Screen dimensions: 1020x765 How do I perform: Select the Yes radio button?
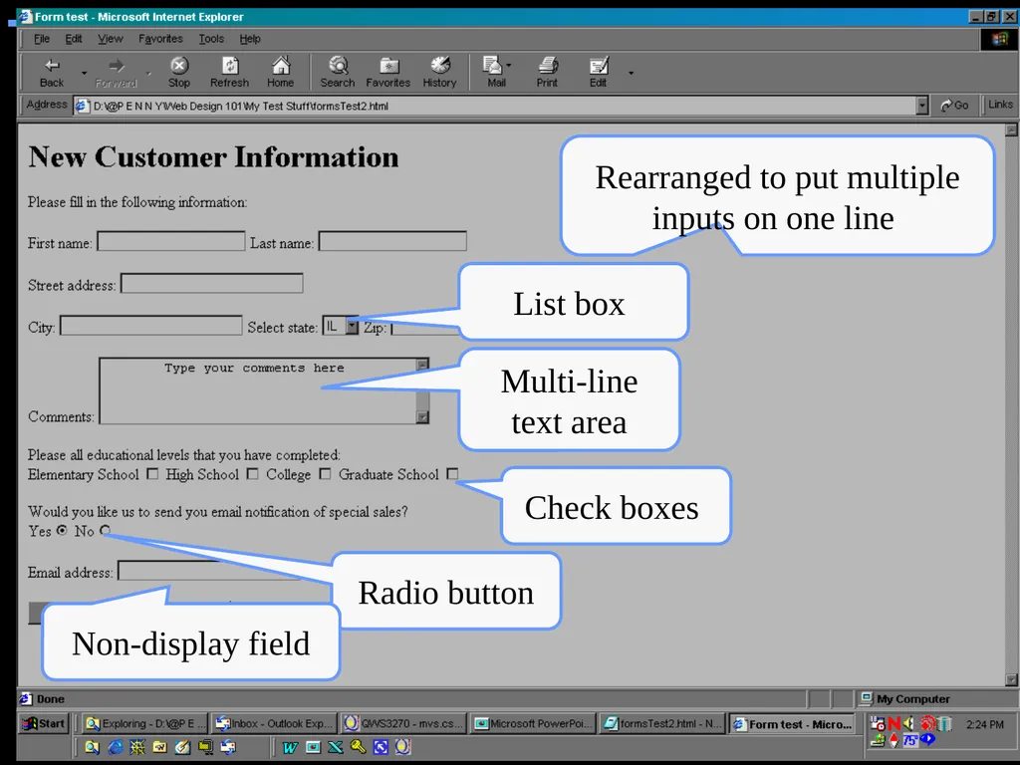pos(62,530)
